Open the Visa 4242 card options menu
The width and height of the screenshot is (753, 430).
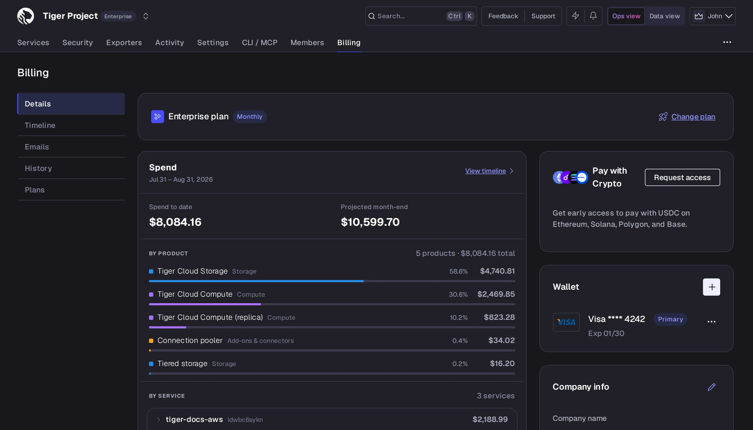[x=711, y=321]
